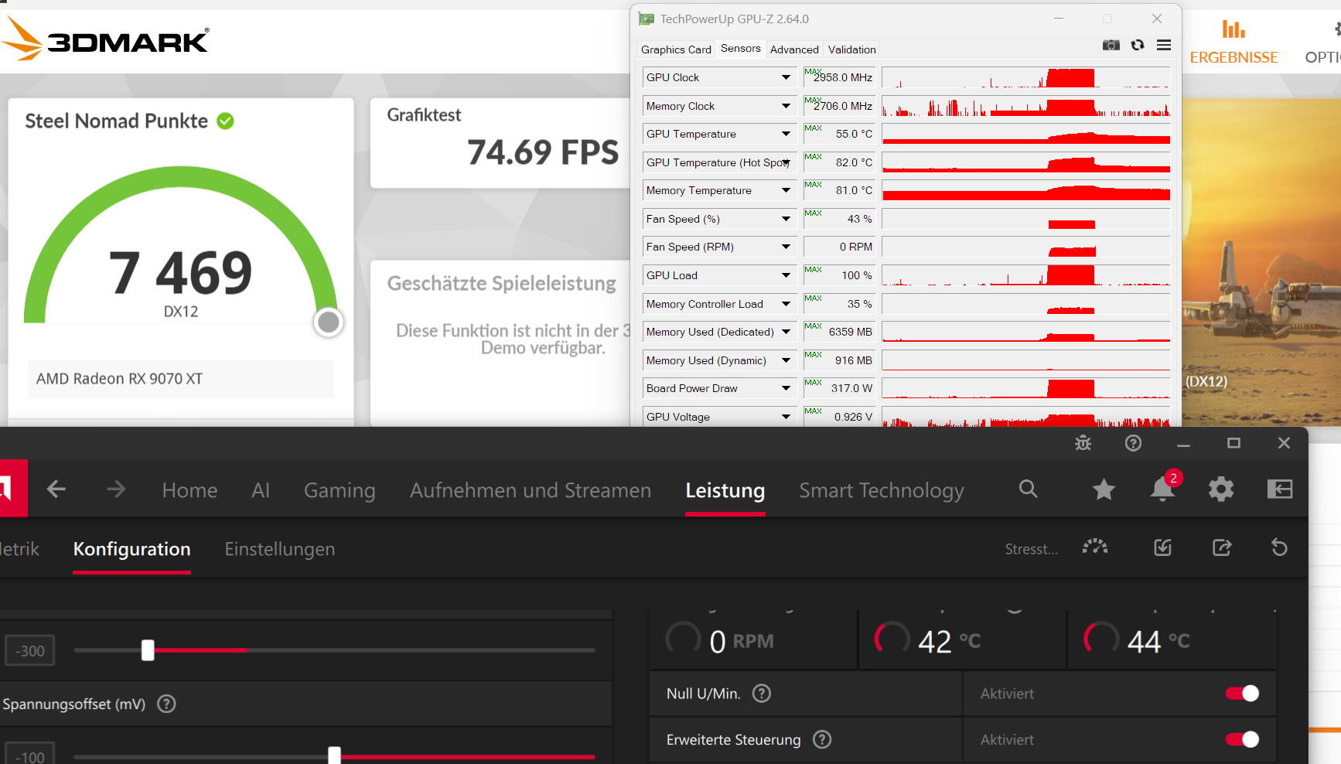
Task: Click the export profile icon
Action: [x=1222, y=547]
